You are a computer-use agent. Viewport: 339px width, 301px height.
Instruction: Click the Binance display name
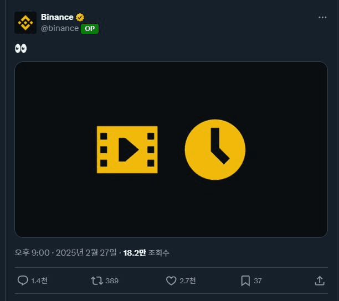pos(57,17)
